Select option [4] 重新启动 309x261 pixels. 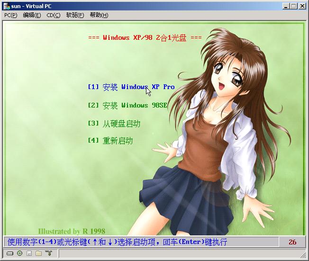click(110, 141)
